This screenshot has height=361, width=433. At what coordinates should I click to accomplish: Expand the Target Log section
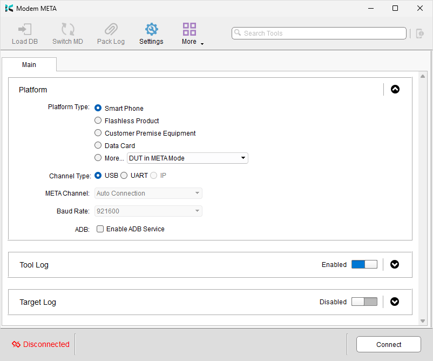[395, 302]
